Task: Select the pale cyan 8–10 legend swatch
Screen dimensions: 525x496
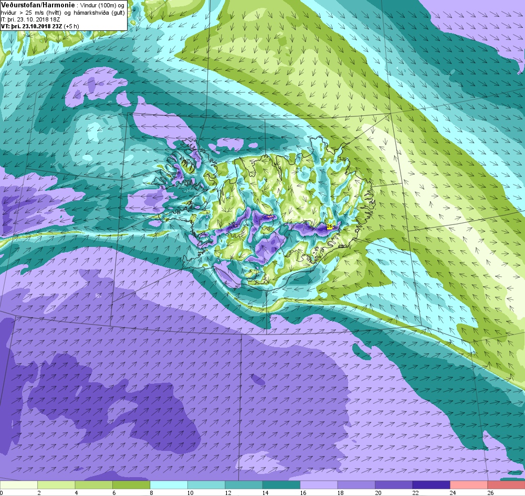Action: tap(169, 485)
